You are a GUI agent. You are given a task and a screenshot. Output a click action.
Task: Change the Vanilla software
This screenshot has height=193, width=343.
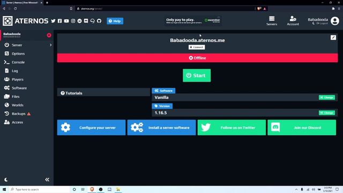tap(327, 98)
